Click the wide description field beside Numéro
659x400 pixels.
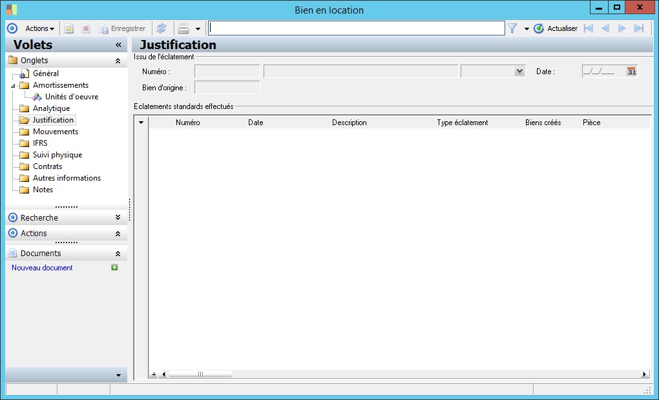(361, 72)
